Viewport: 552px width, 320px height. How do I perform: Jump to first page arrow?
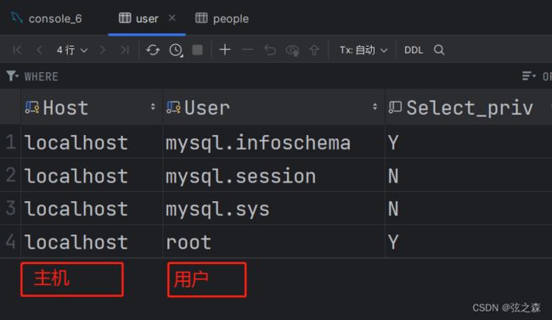17,50
